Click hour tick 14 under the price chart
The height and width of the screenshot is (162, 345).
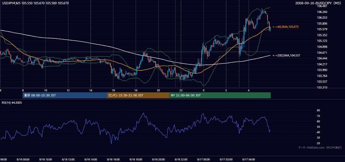[91, 90]
